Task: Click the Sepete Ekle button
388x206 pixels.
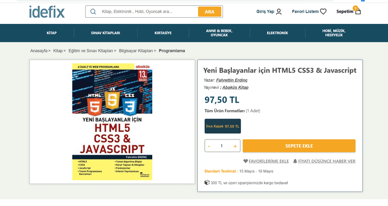Action: 299,146
